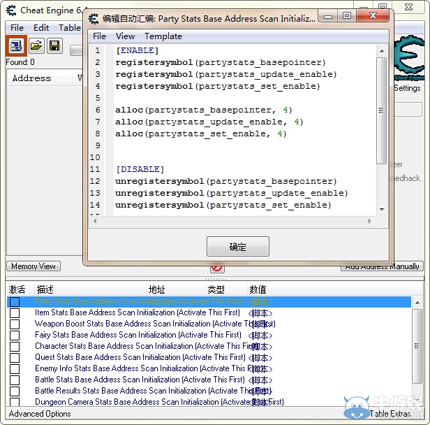Tick Quest Stats Base Address activation checkbox

15,358
